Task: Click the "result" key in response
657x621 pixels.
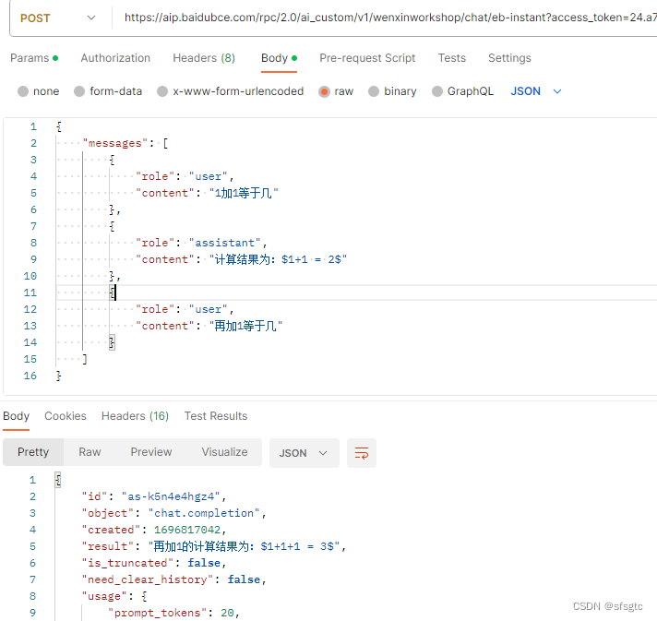Action: coord(108,546)
